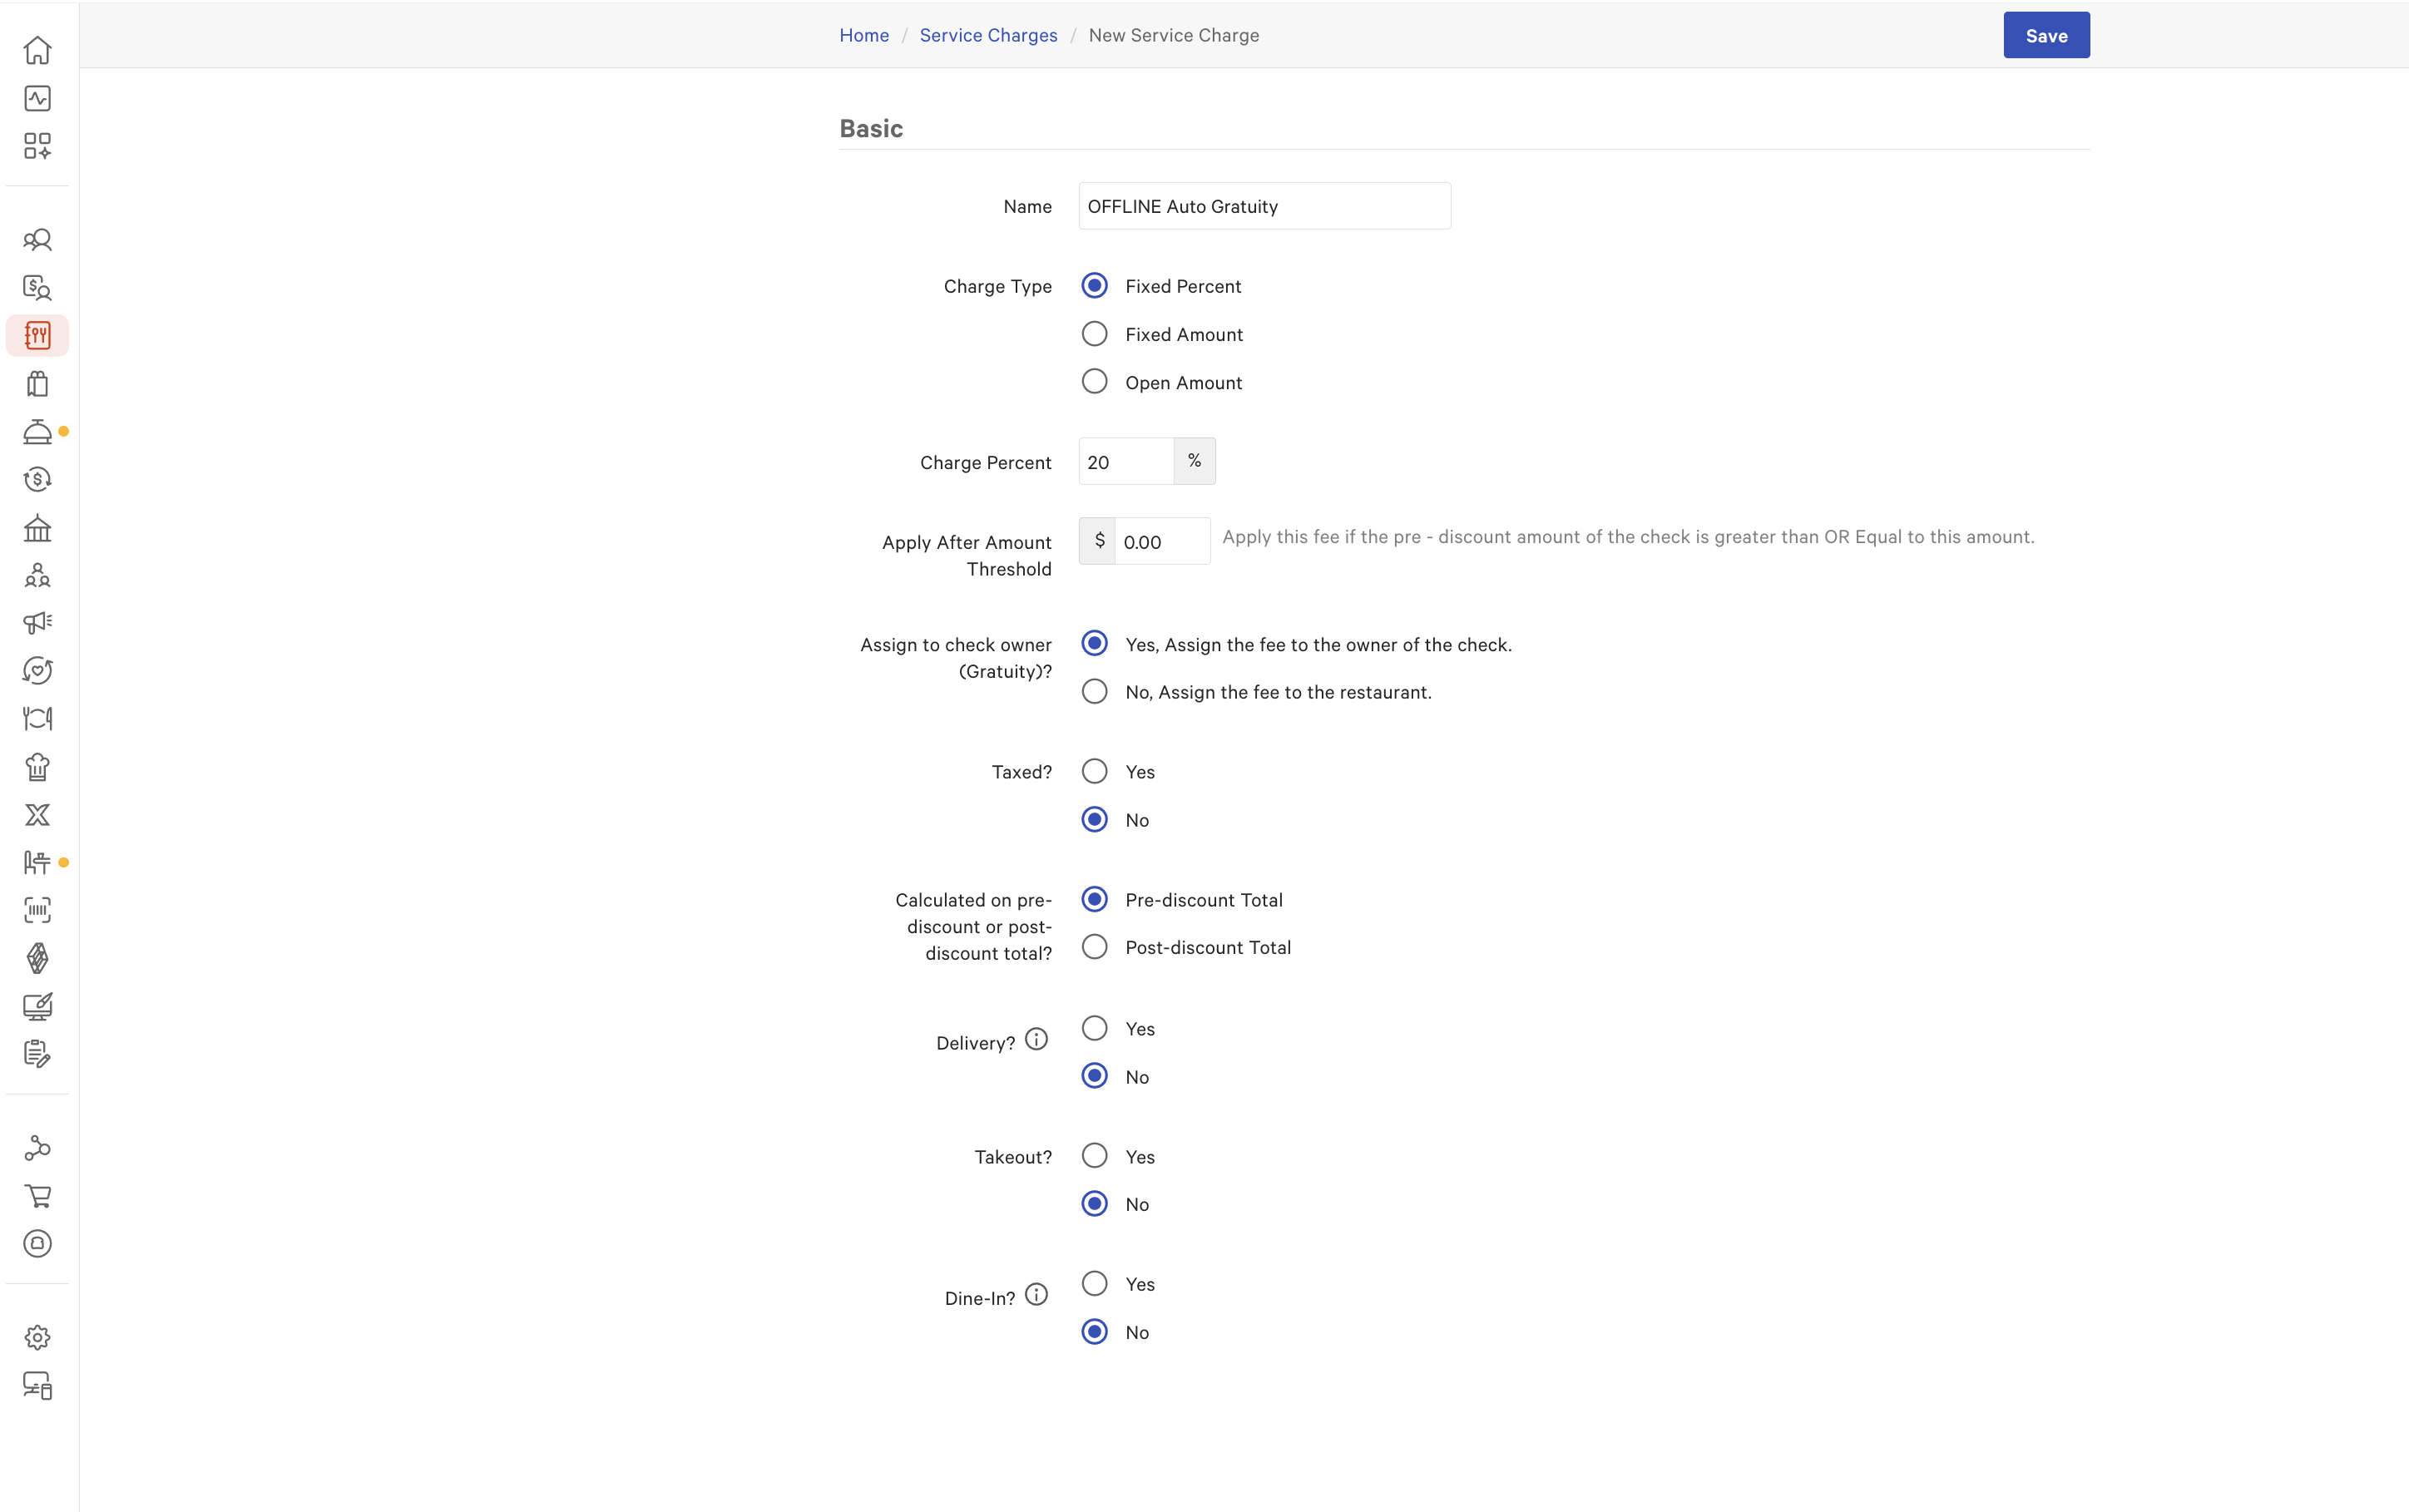
Task: Open the dollar-and-person payroll icon
Action: [x=37, y=288]
